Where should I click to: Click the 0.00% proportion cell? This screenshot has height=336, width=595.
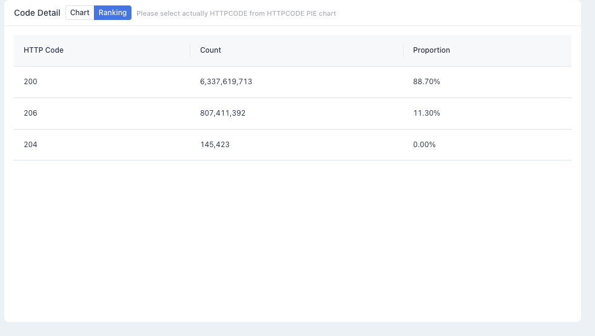tap(424, 145)
